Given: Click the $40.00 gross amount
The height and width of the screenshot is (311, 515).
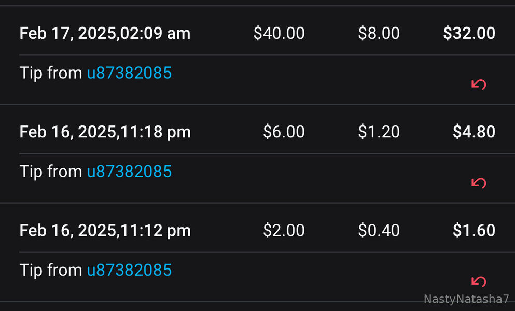Looking at the screenshot, I should (279, 34).
